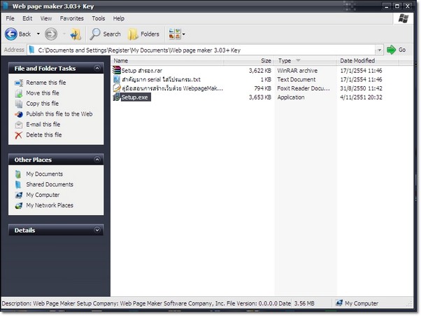Open the Favorites menu
Image resolution: width=421 pixels, height=316 pixels.
(72, 18)
